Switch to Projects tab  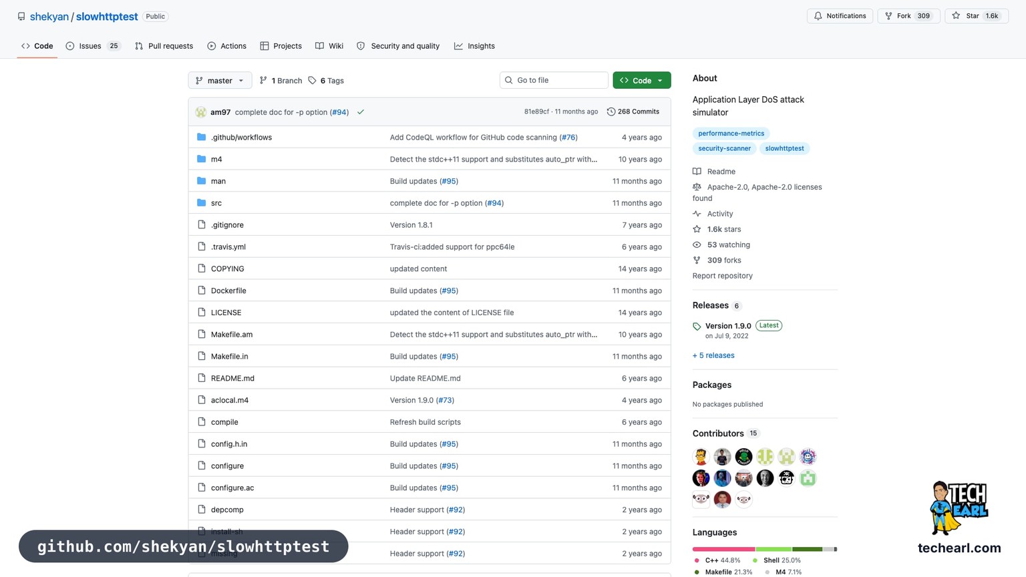[281, 46]
